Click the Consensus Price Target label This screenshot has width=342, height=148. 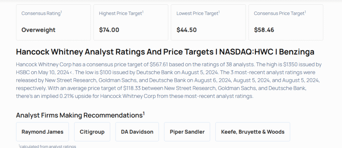(x=279, y=13)
